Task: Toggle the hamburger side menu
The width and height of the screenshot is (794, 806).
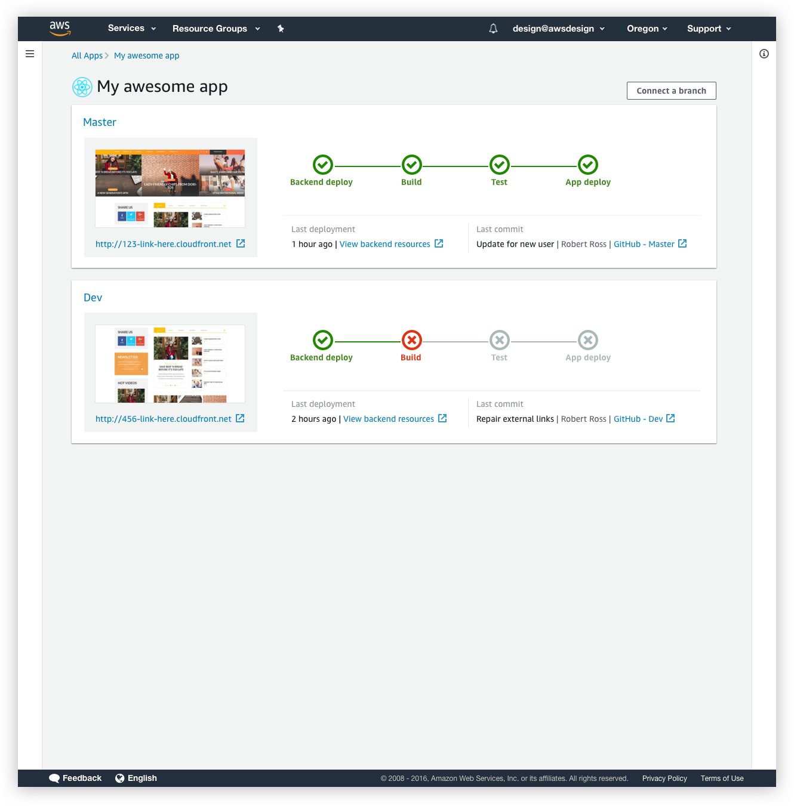Action: pyautogui.click(x=30, y=54)
